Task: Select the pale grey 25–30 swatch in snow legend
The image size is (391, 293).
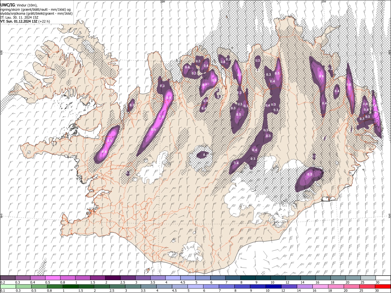Action: coord(368,278)
